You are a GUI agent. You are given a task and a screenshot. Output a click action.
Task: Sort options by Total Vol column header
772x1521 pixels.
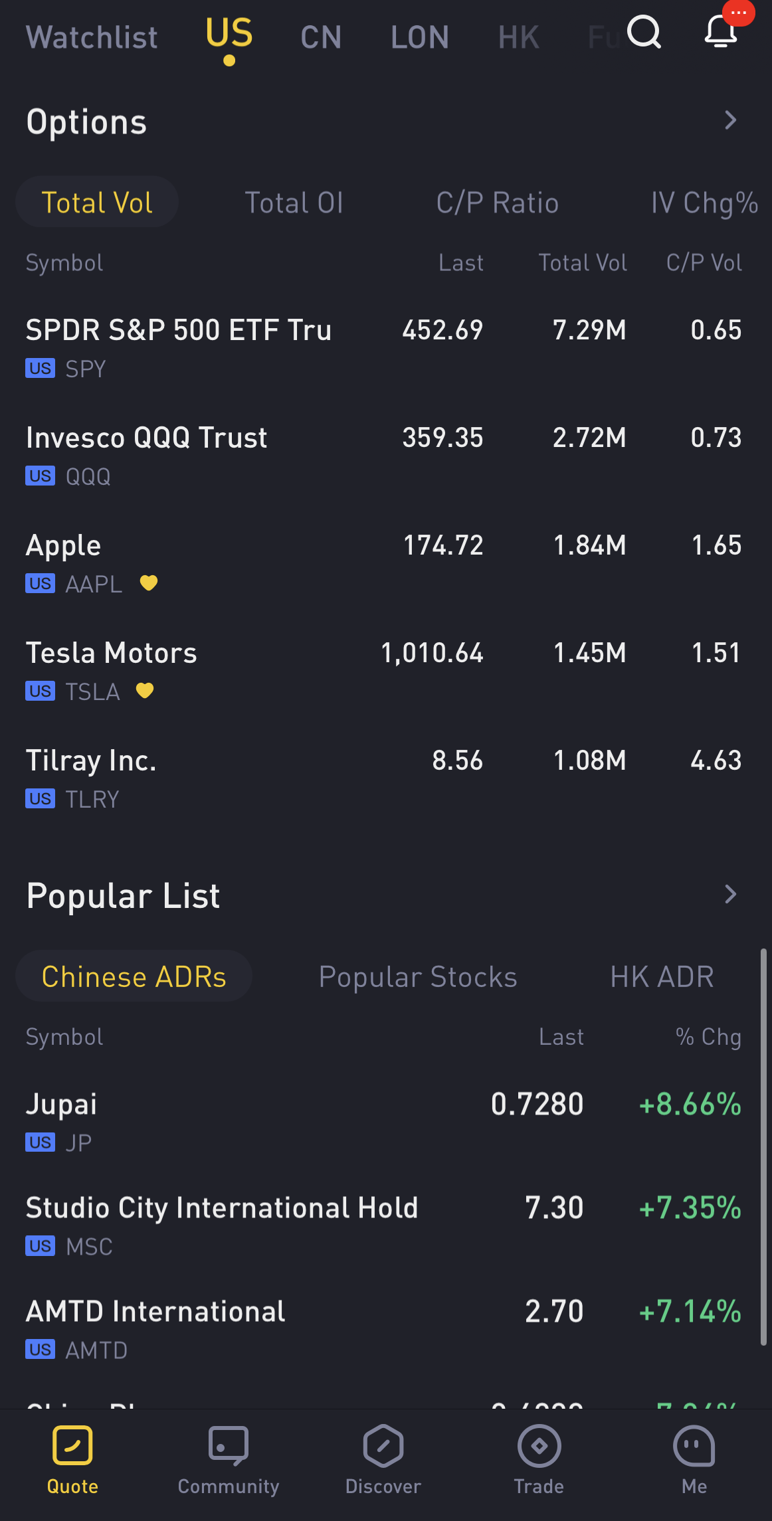[582, 263]
